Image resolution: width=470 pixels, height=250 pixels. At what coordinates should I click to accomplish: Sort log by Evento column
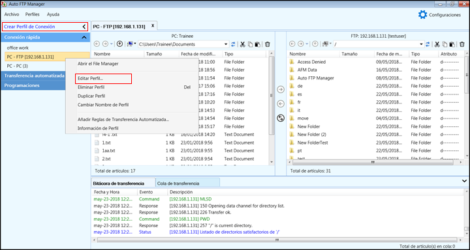(152, 192)
